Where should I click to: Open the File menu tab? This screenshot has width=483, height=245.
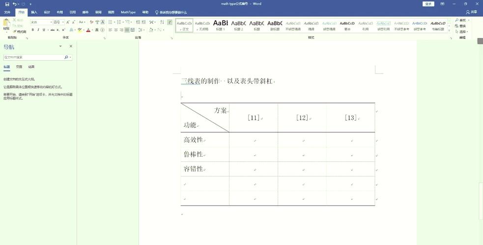click(7, 12)
